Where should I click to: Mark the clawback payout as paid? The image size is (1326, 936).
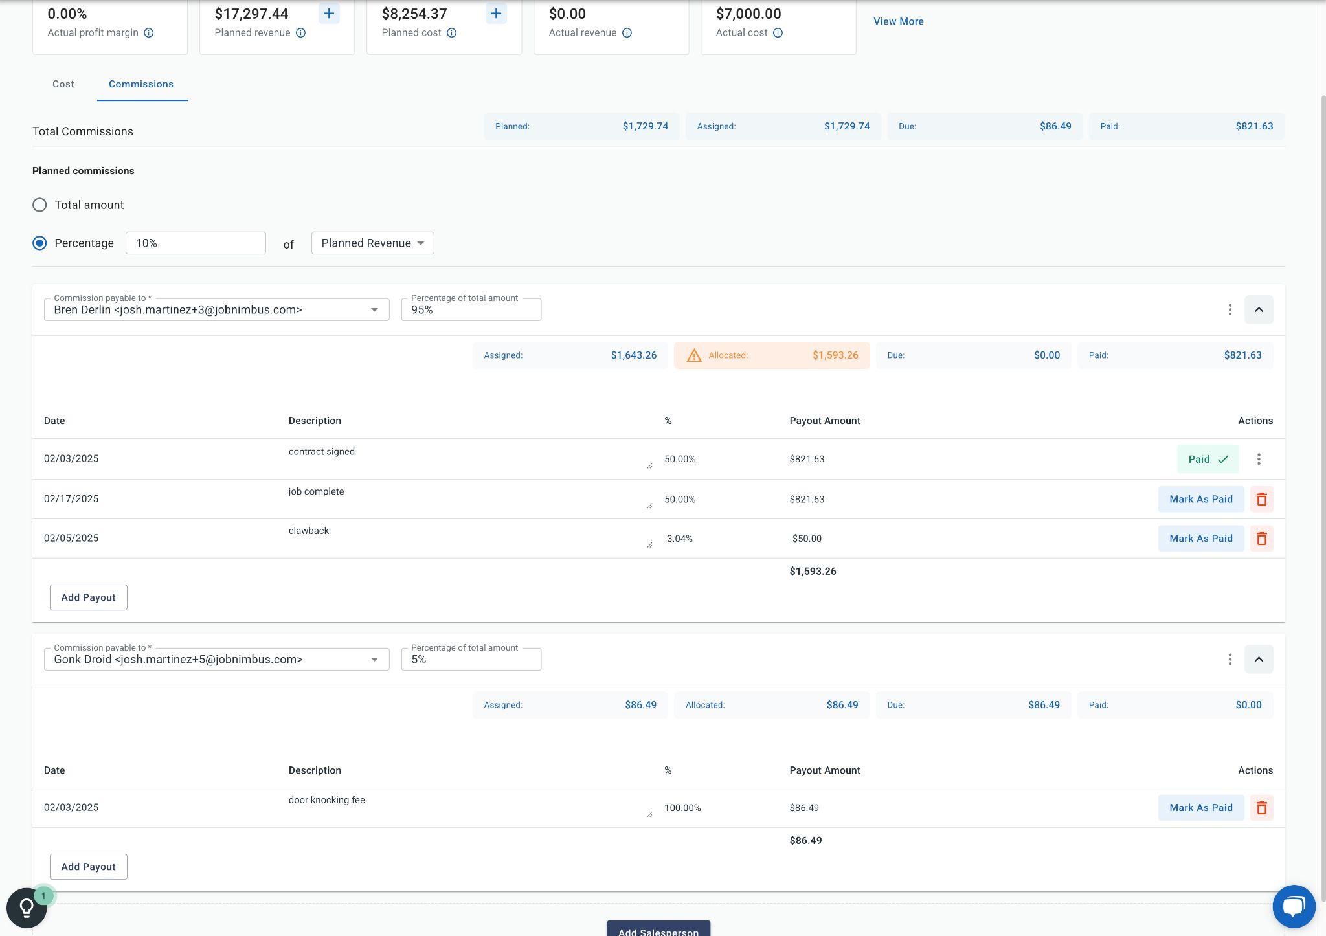(x=1200, y=539)
